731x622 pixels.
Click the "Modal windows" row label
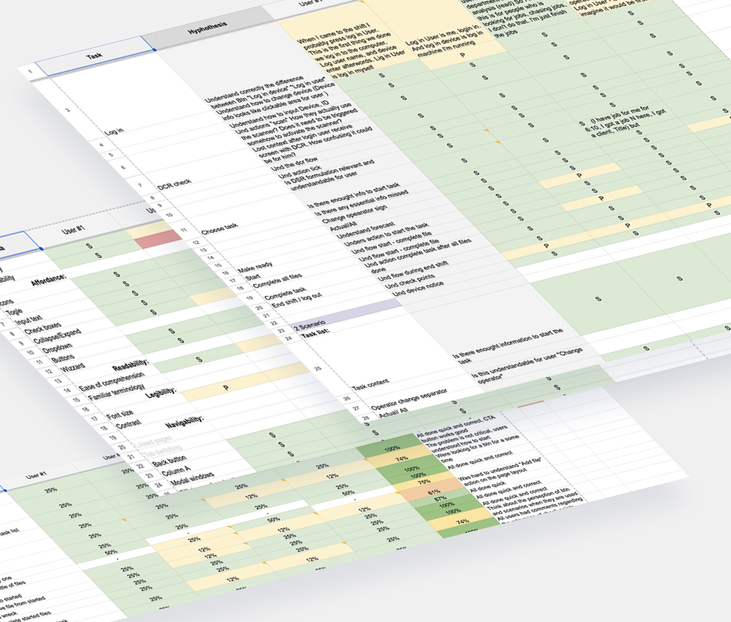point(192,478)
